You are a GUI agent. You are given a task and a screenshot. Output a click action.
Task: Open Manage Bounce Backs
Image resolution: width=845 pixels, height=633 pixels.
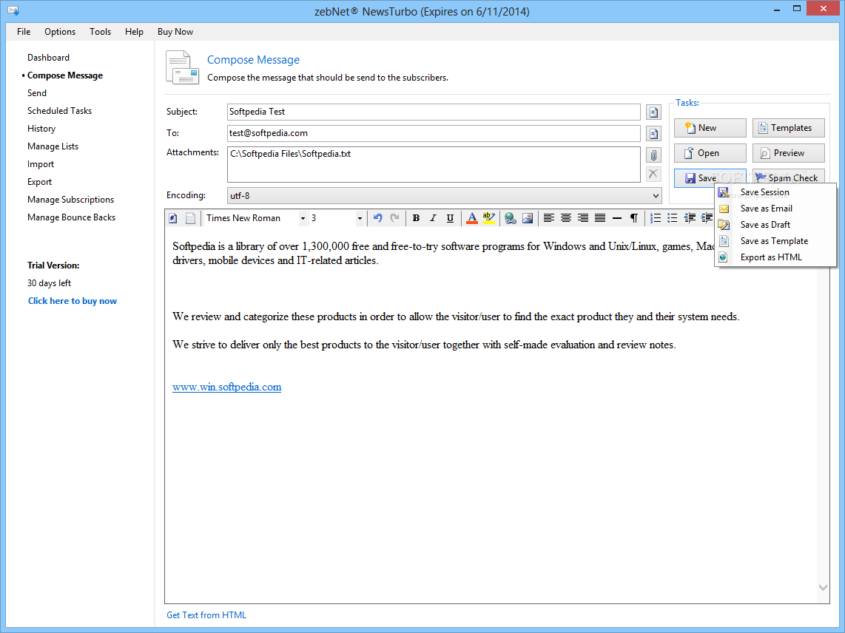(72, 217)
